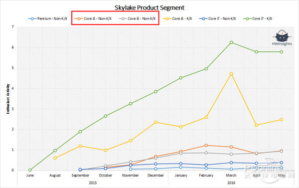The height and width of the screenshot is (188, 299).
Task: Click the yellow Core i5 K/X November marker
Action: click(x=131, y=141)
